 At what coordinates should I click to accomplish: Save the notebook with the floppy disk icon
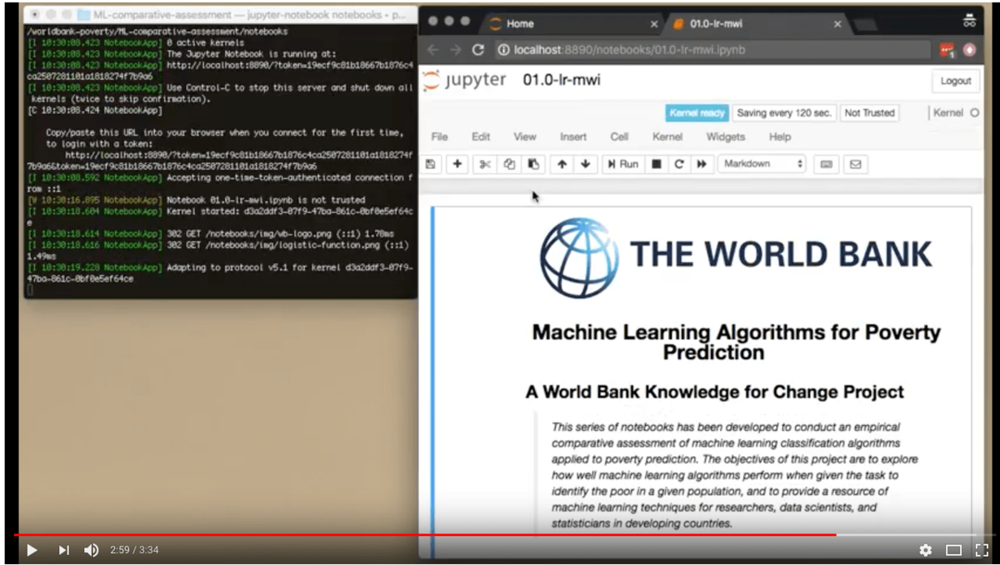coord(430,165)
